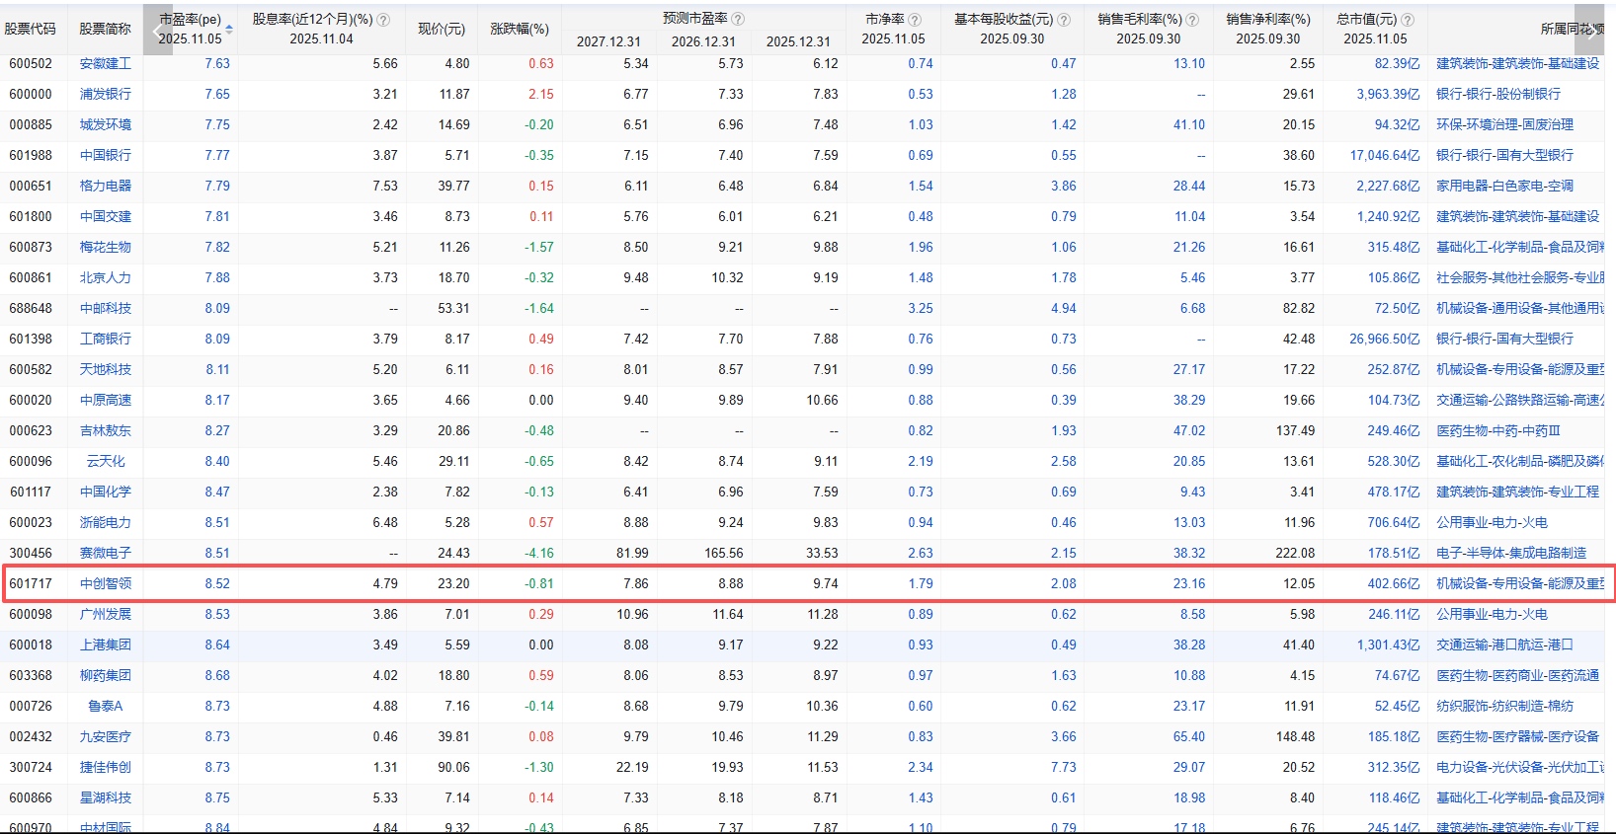Open the 上港集团 stock link
The width and height of the screenshot is (1616, 834).
106,644
